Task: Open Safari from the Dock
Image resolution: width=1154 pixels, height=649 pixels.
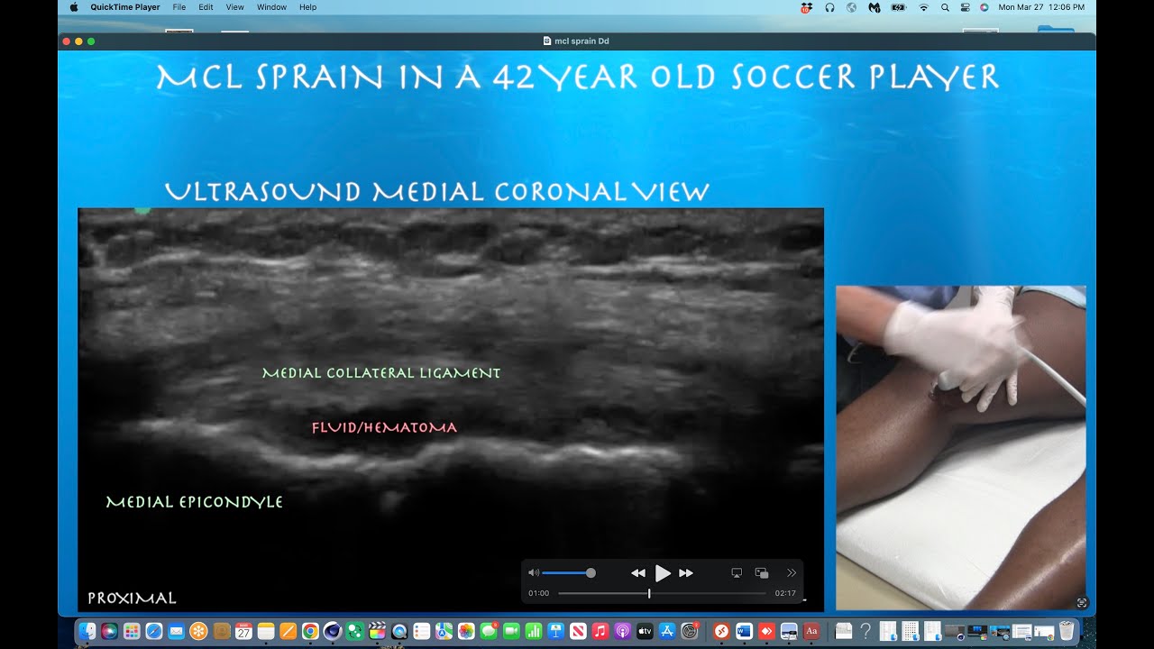Action: pos(153,631)
